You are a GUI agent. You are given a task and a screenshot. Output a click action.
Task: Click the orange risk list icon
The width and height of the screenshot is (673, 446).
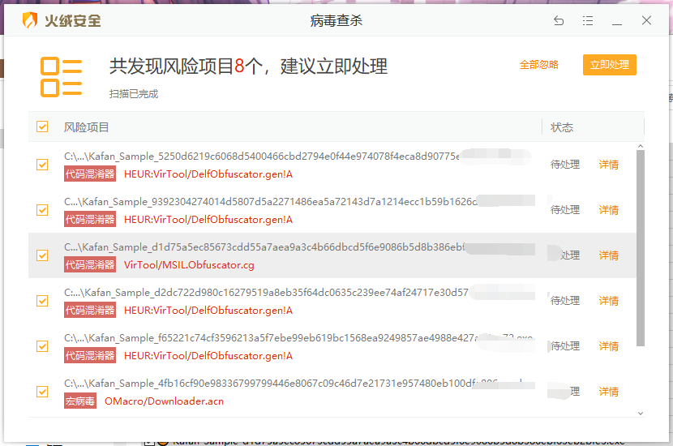pos(61,77)
